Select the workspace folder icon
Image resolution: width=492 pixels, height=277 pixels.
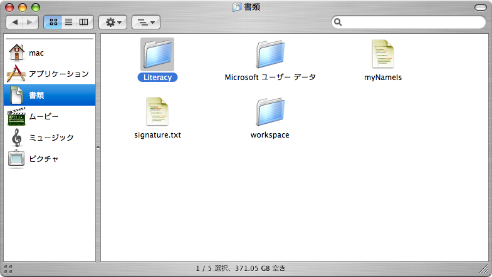[270, 112]
